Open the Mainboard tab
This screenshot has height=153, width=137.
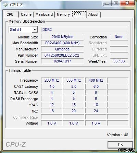click(44, 14)
